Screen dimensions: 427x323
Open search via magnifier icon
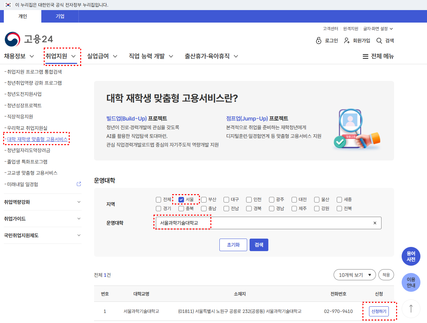(x=379, y=41)
